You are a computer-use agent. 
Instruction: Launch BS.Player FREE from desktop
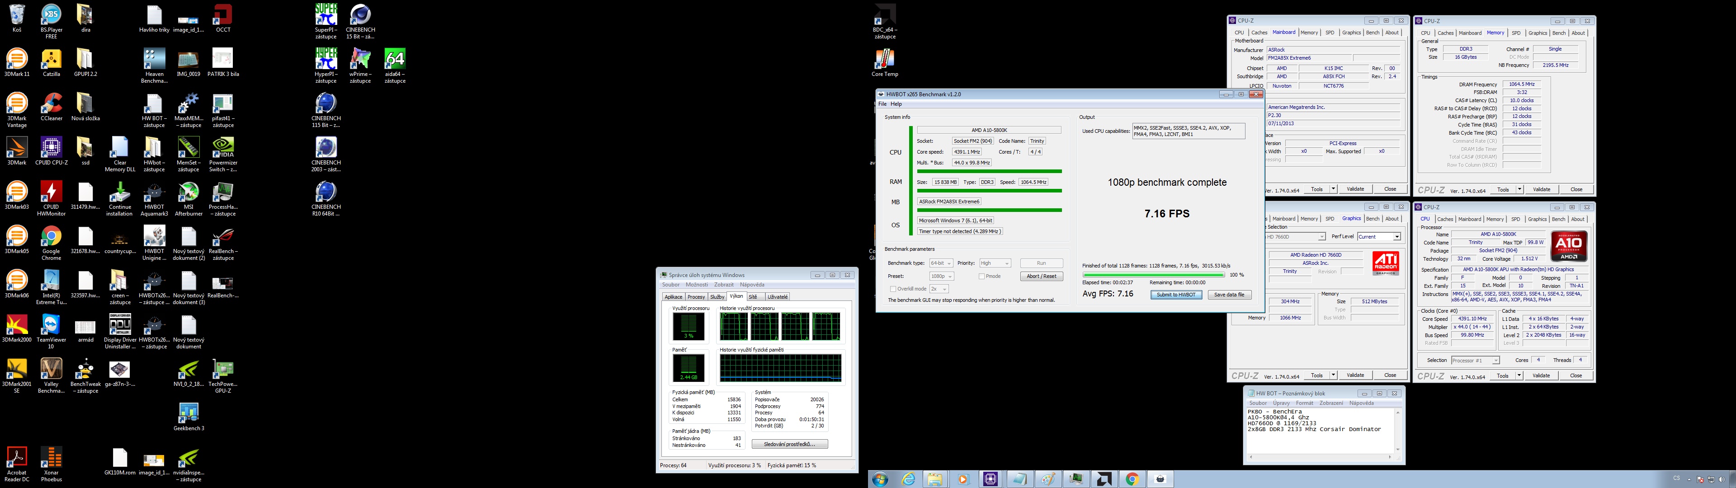(x=51, y=22)
